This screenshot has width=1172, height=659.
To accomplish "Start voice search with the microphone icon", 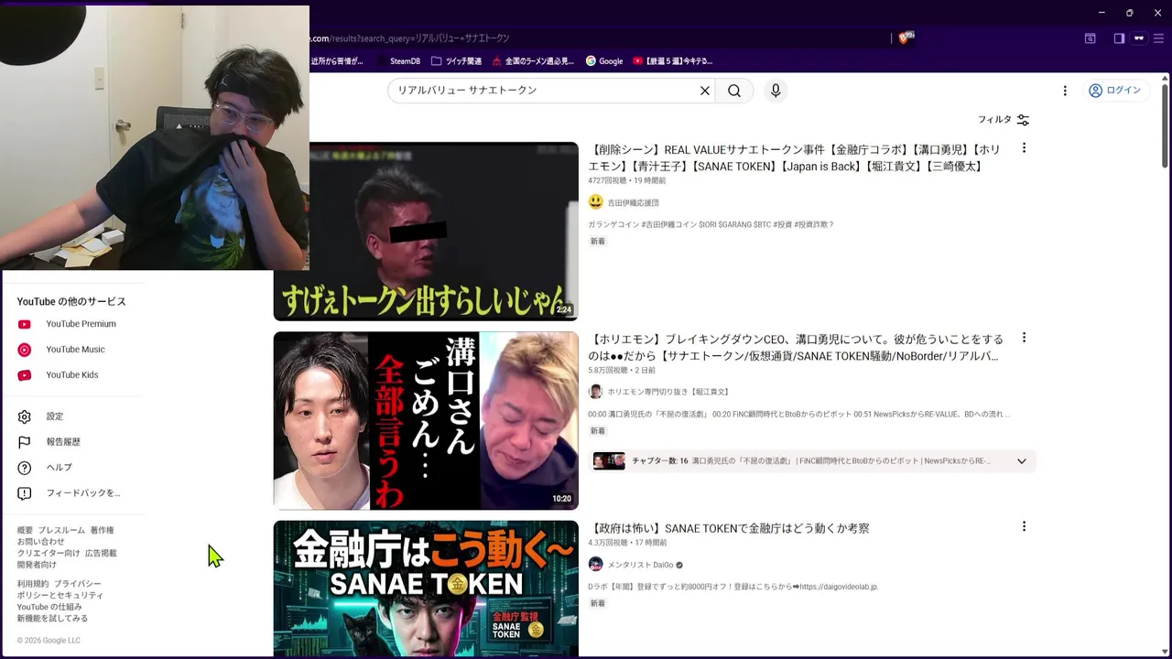I will [x=776, y=91].
